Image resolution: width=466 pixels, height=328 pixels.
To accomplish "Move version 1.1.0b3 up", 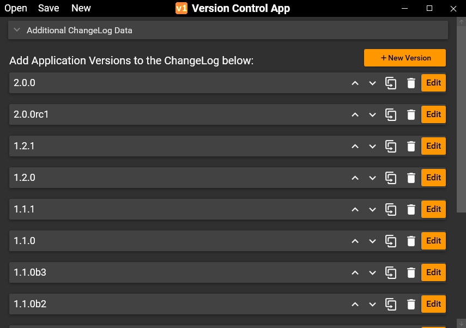I will 355,273.
